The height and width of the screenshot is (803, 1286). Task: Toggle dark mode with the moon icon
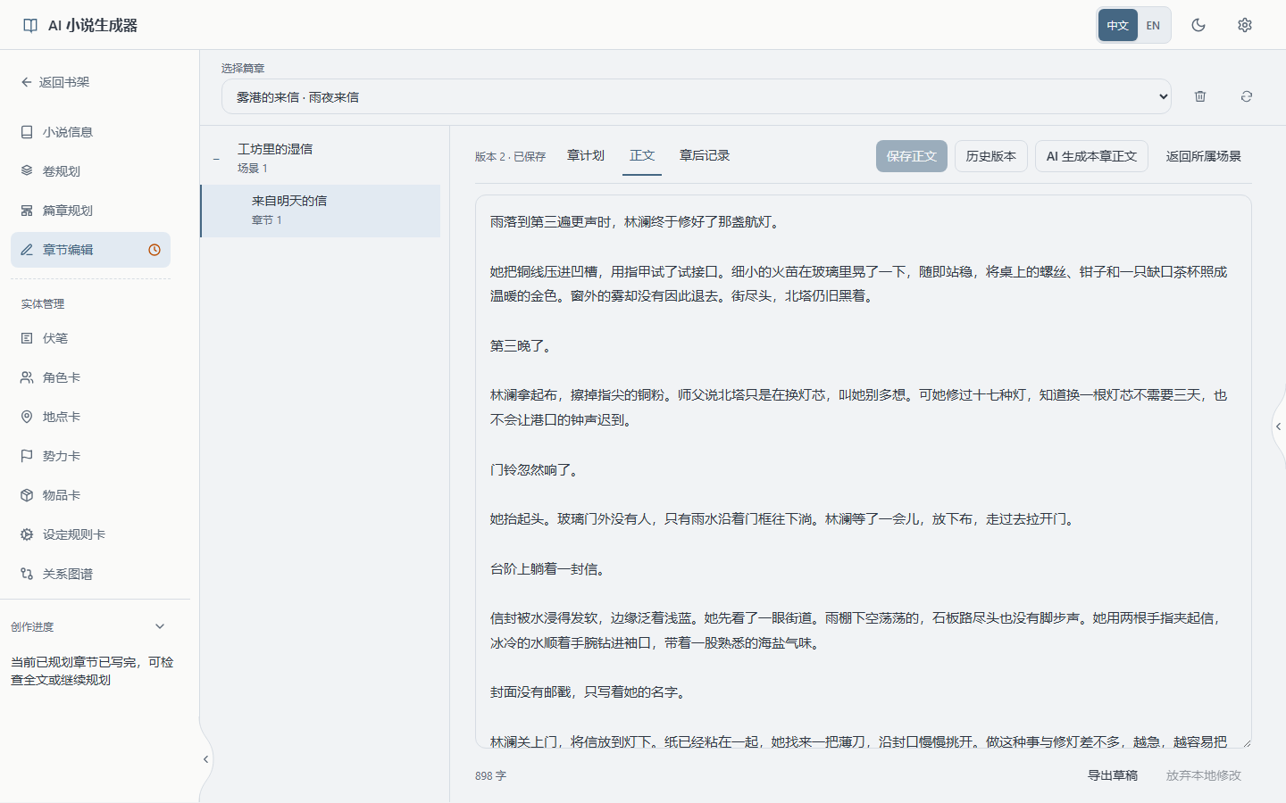(1198, 25)
